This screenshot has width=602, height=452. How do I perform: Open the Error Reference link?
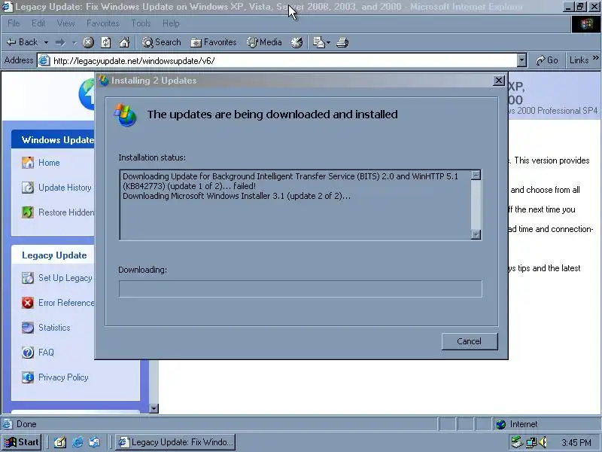(66, 303)
